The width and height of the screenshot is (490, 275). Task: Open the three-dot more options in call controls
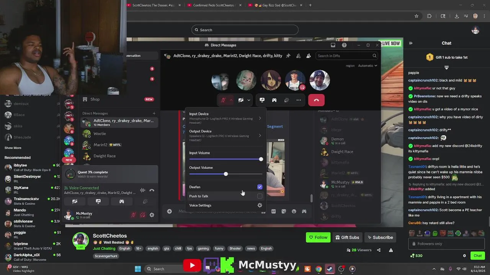(x=299, y=100)
